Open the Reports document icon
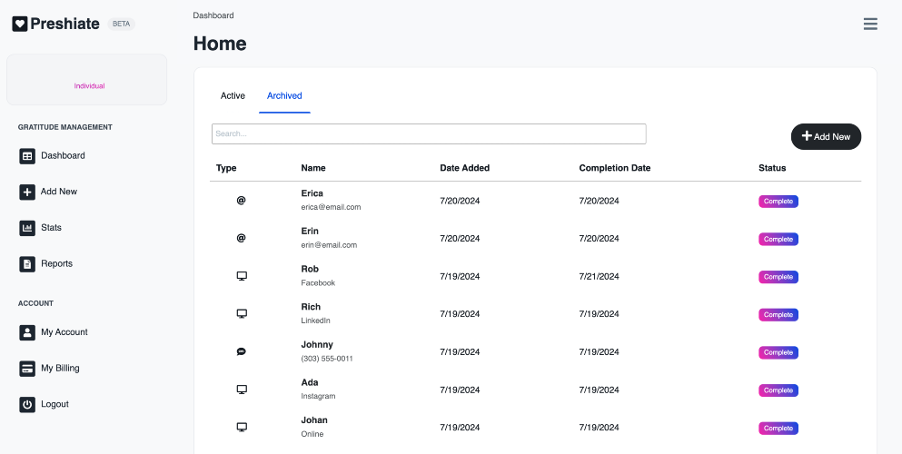 click(x=27, y=264)
